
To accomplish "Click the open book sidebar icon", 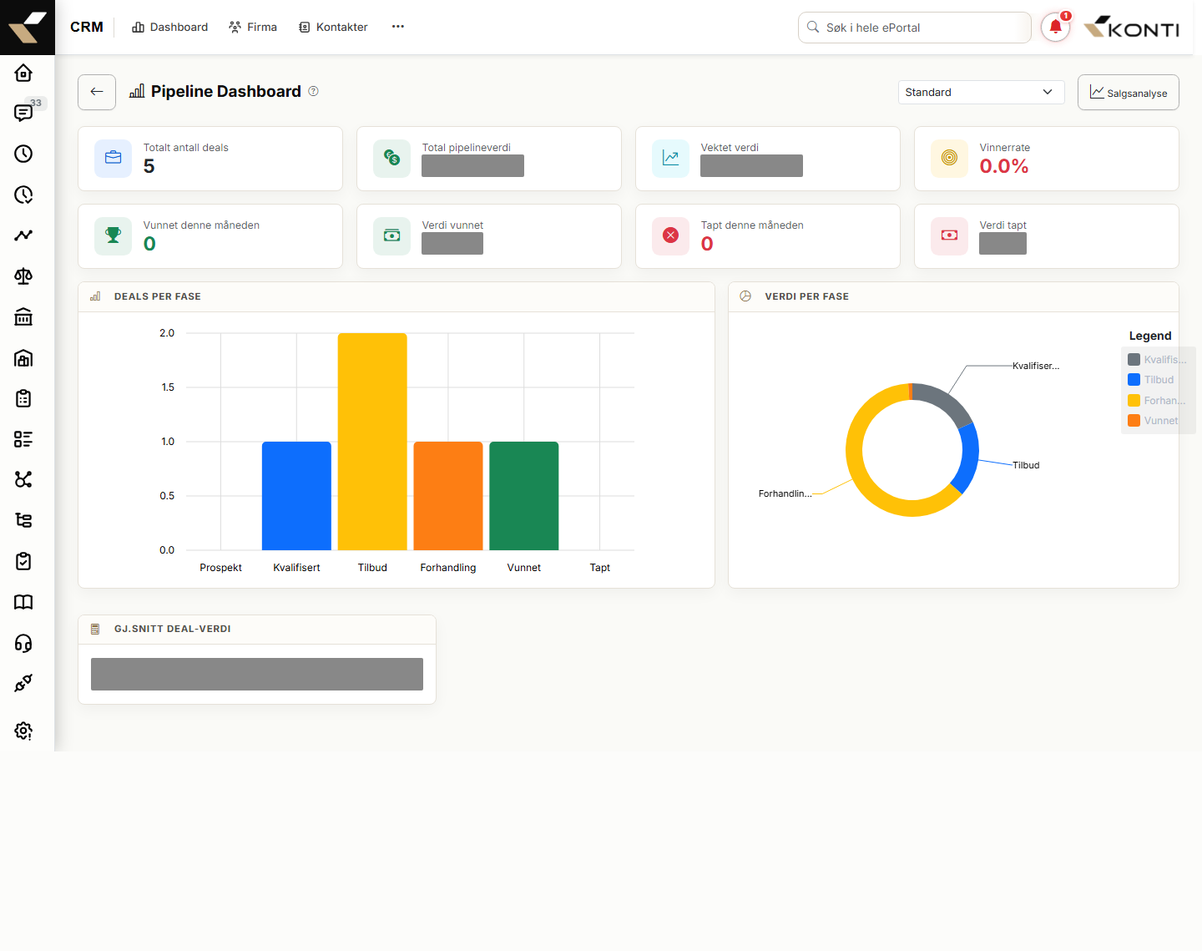I will (x=23, y=602).
